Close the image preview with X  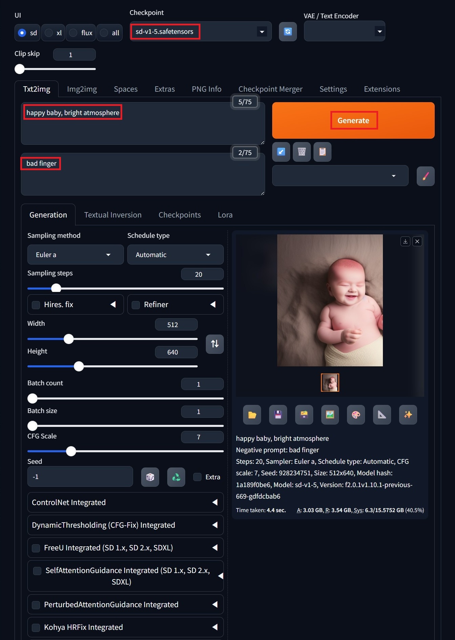coord(417,241)
